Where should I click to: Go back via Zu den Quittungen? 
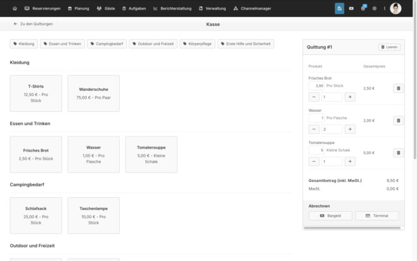pyautogui.click(x=33, y=24)
